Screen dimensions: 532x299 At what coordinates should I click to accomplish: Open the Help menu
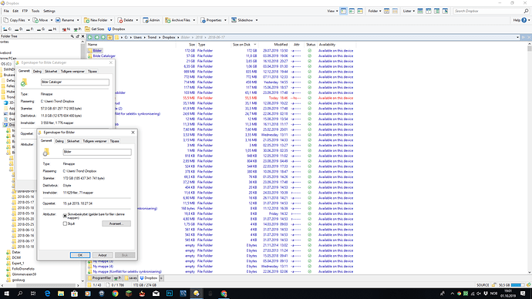[x=521, y=20]
